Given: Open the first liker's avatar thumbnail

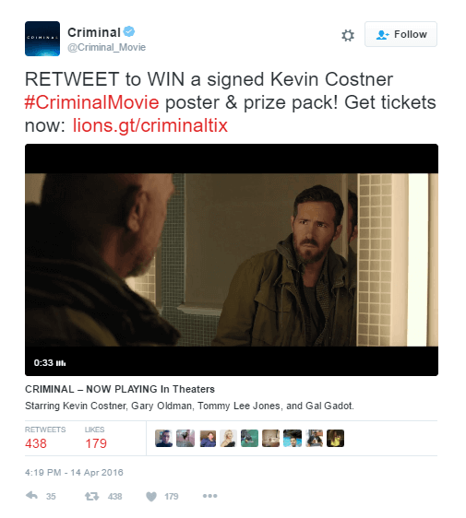Looking at the screenshot, I should 163,439.
